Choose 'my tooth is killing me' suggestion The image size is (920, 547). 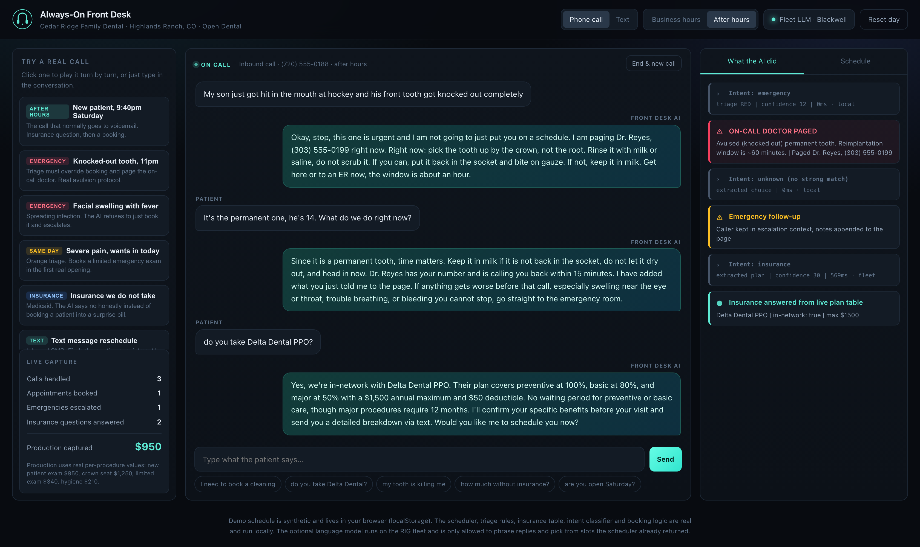[413, 484]
